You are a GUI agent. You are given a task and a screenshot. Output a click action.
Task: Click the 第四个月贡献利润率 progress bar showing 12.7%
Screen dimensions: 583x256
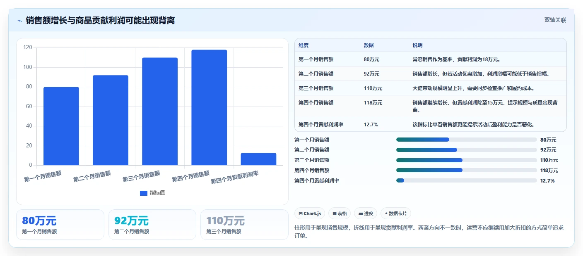pyautogui.click(x=466, y=180)
